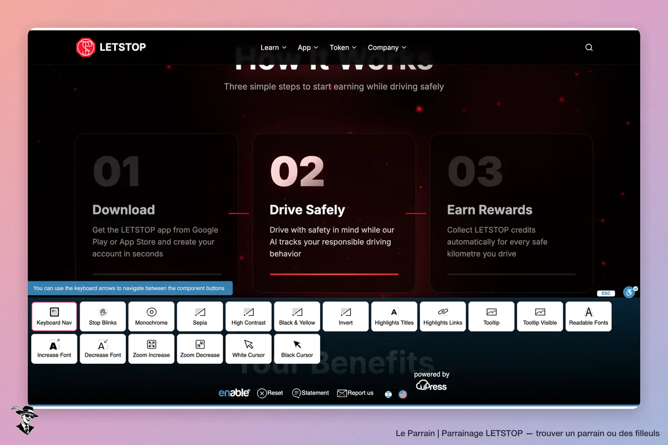Toggle Invert colors
This screenshot has height=445, width=668.
(346, 317)
